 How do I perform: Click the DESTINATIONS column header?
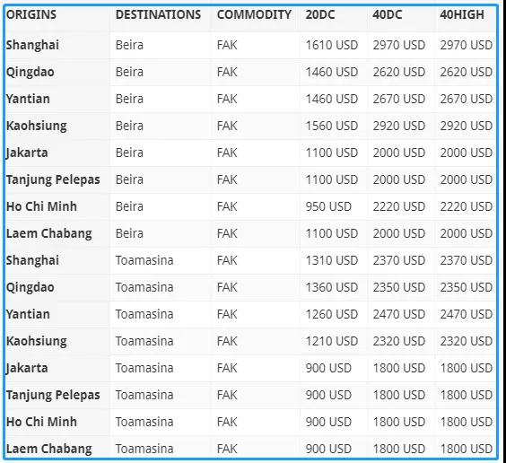(158, 15)
